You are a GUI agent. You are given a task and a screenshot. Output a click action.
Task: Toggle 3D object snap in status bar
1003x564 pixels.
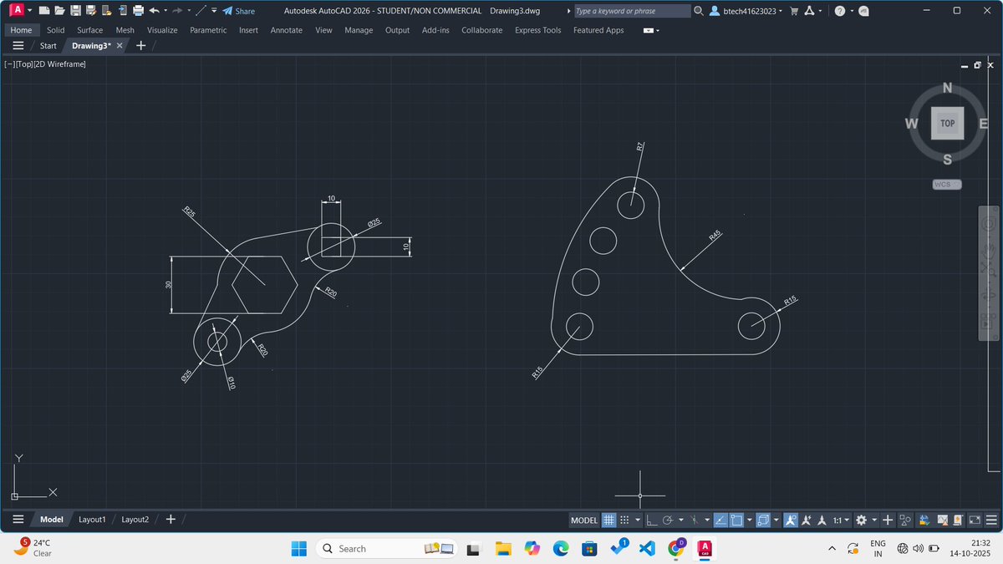[x=762, y=520]
